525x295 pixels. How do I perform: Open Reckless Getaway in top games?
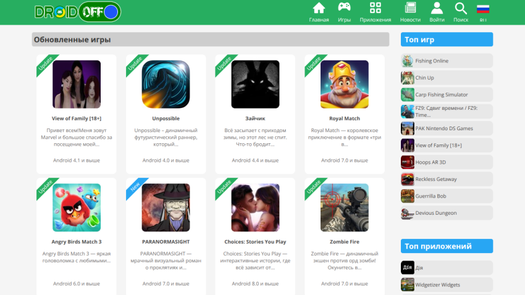tap(447, 179)
